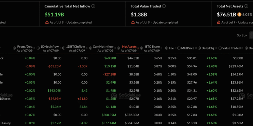Open info icon beside Cumulative Total Net Inflow
This screenshot has height=126, width=253.
point(93,6)
